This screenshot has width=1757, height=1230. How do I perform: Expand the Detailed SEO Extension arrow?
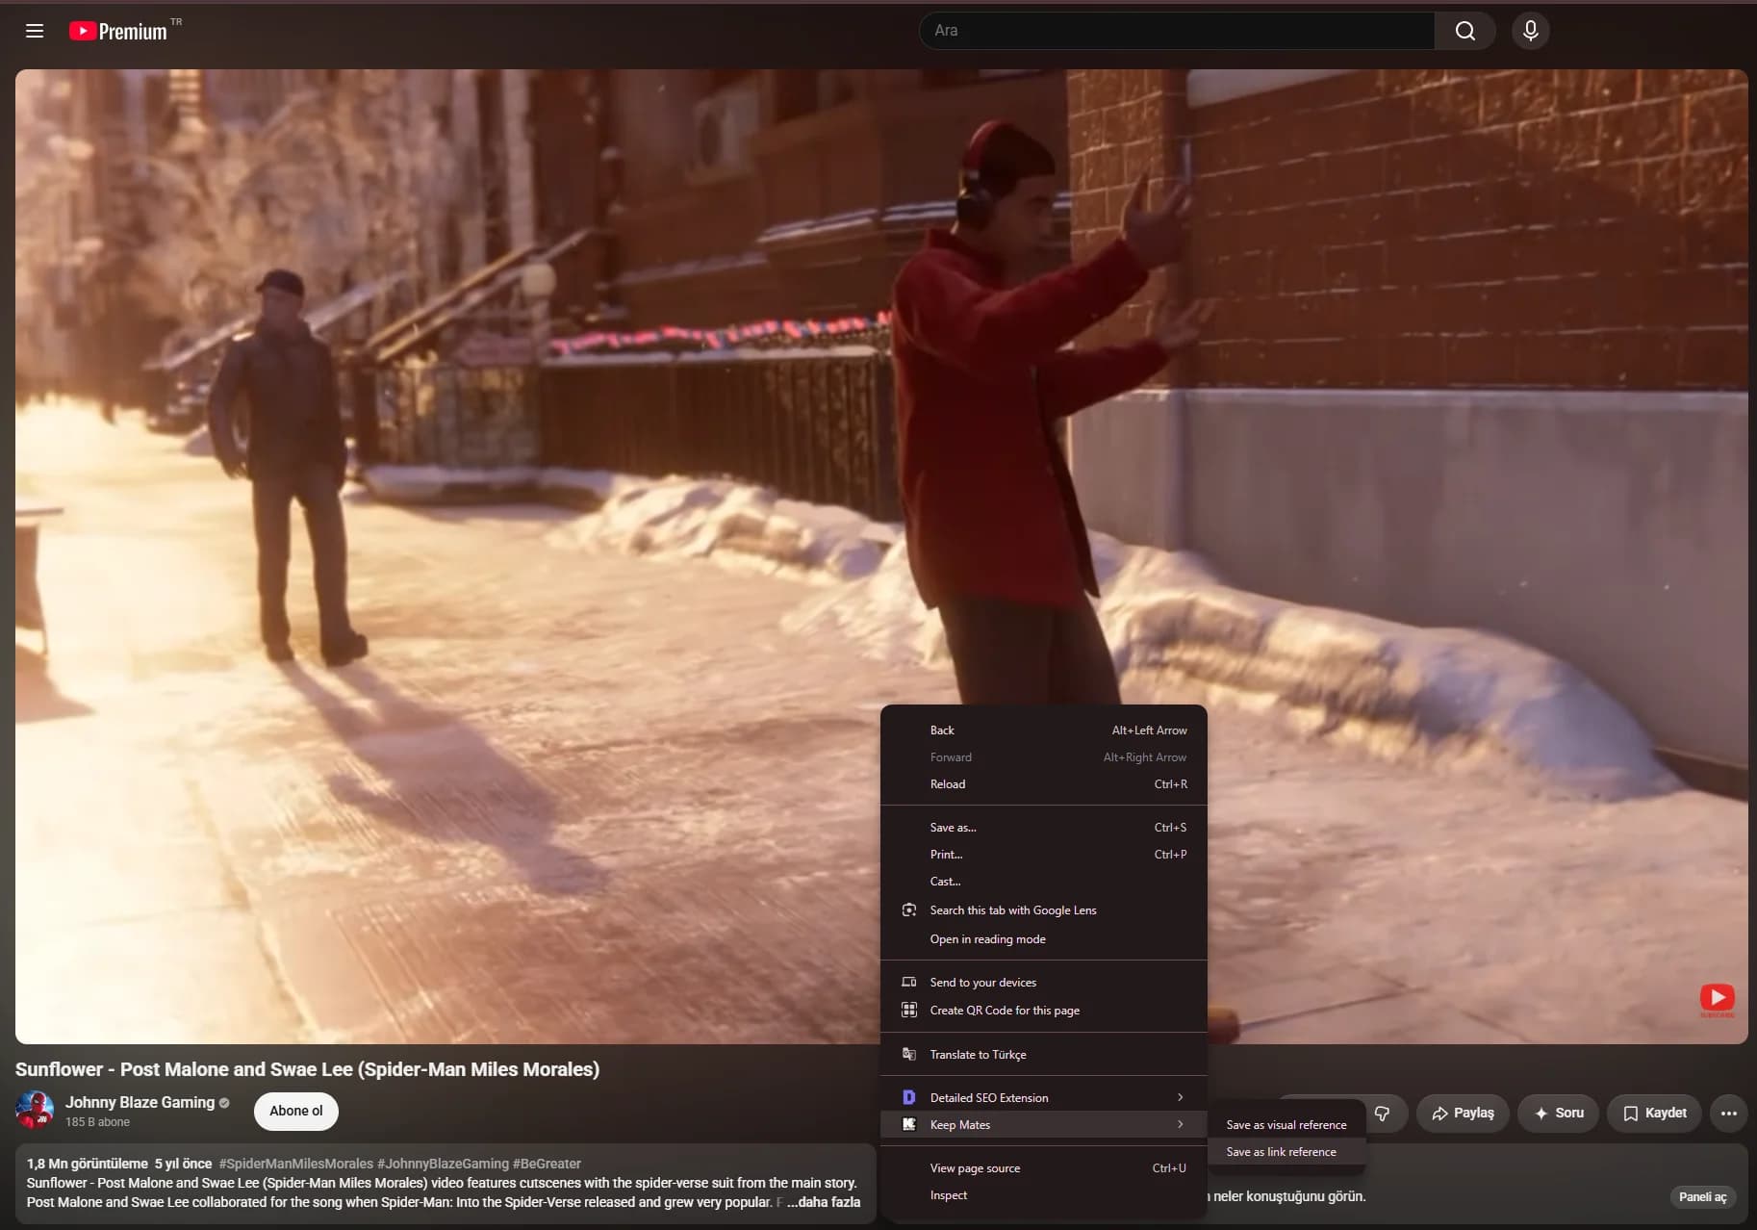tap(1180, 1097)
